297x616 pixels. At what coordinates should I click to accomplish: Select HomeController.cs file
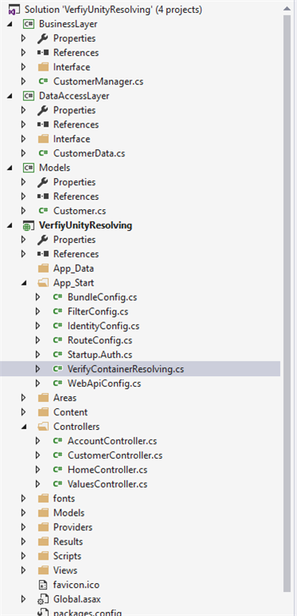click(x=107, y=470)
